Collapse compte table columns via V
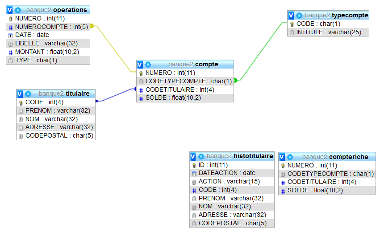This screenshot has width=380, height=232. coord(140,64)
